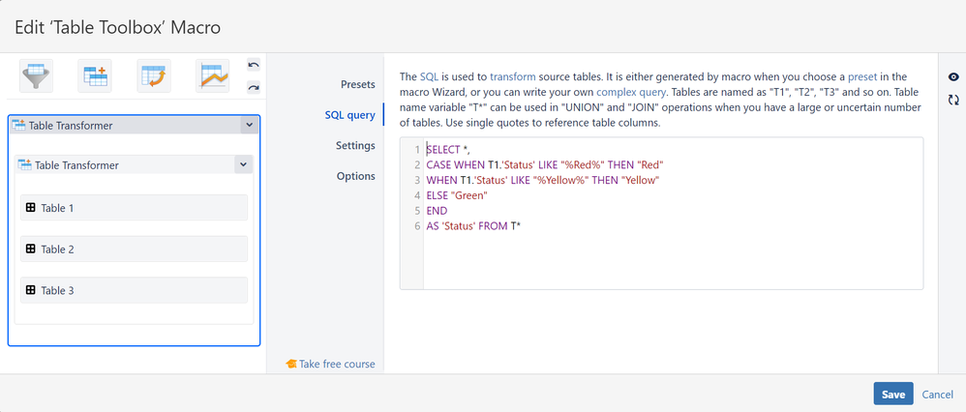Click the refresh arrows icon at right
Screen dimensions: 966x412
pyautogui.click(x=953, y=100)
